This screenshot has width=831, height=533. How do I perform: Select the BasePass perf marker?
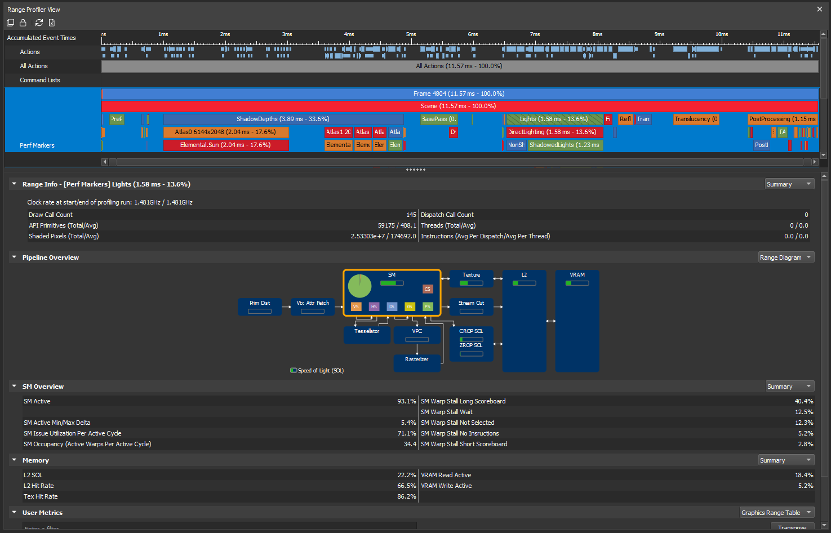[x=439, y=119]
